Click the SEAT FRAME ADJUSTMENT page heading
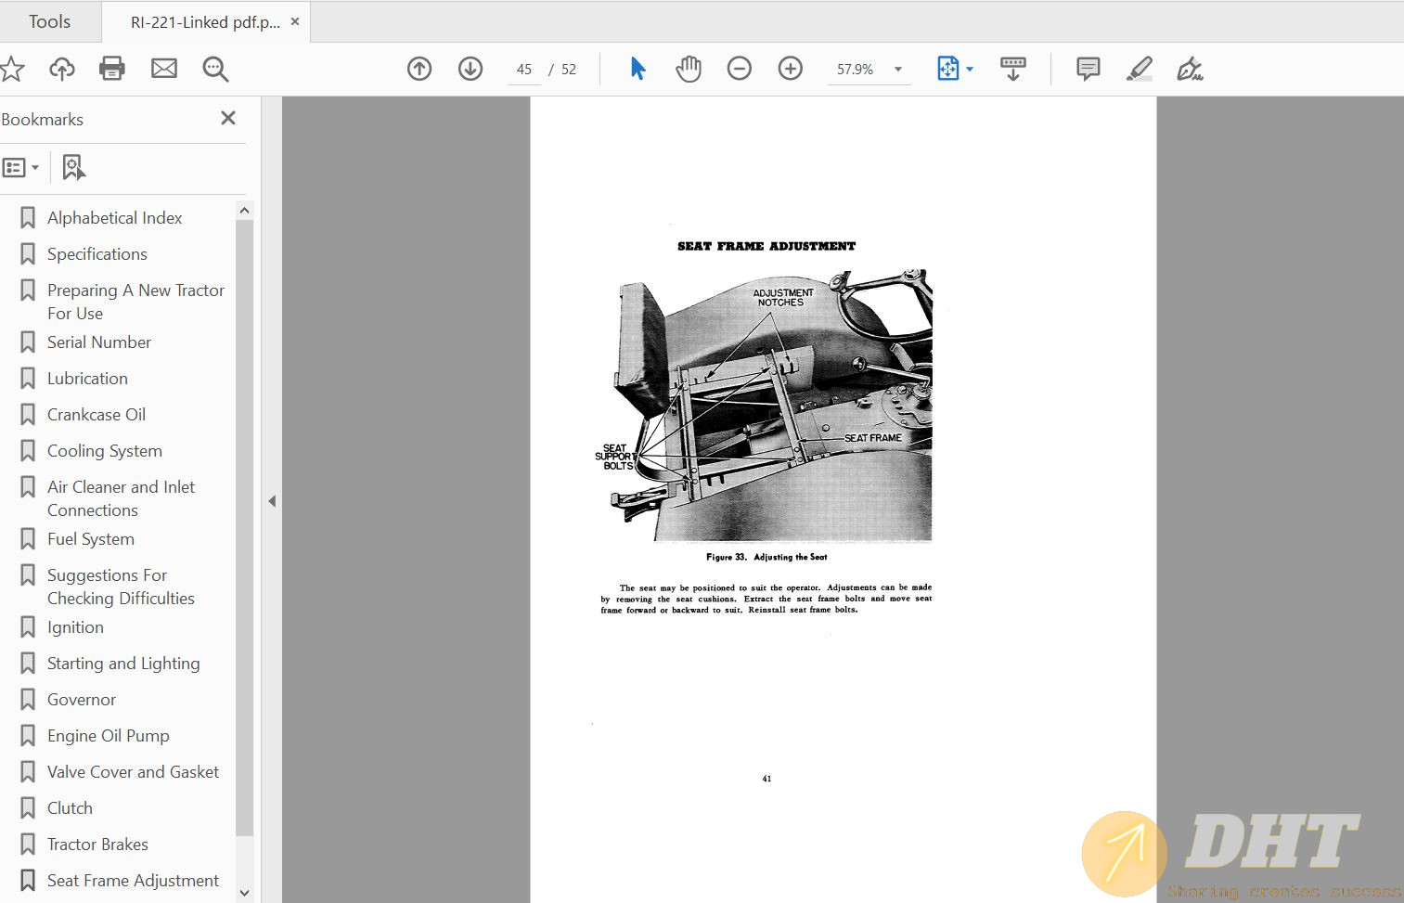Viewport: 1404px width, 903px height. [x=766, y=246]
